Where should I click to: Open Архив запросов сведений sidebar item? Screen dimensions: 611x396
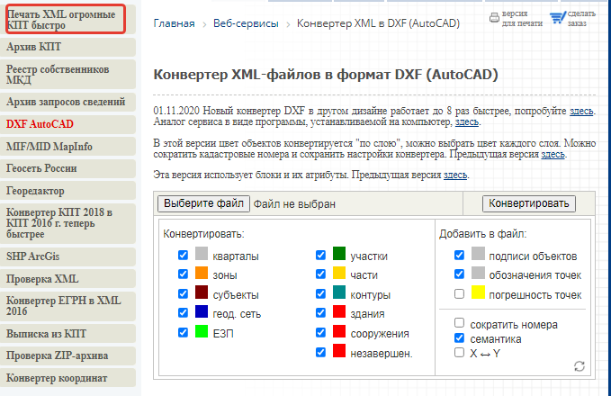click(67, 102)
